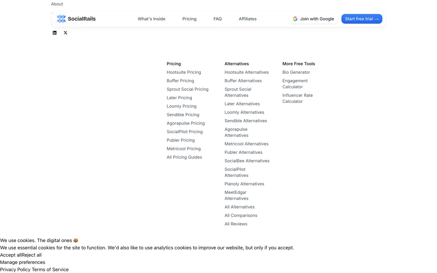
Task: Click the SocialRails brand name
Action: point(82,19)
